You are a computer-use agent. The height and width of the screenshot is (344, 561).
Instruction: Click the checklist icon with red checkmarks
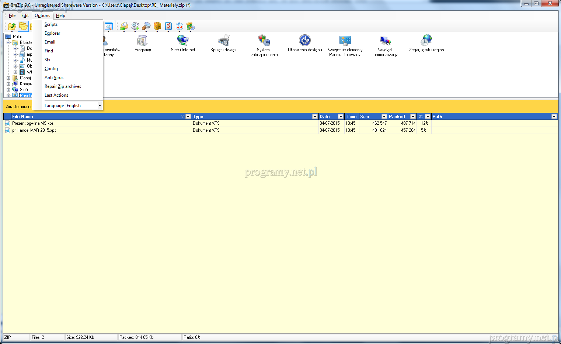click(x=168, y=26)
